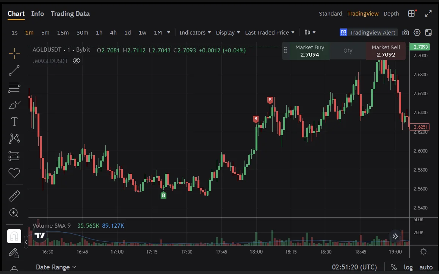Expand the Date Range selector
The width and height of the screenshot is (439, 274).
click(56, 267)
